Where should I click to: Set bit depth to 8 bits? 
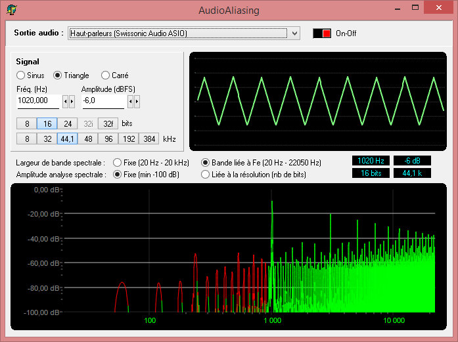tap(27, 123)
